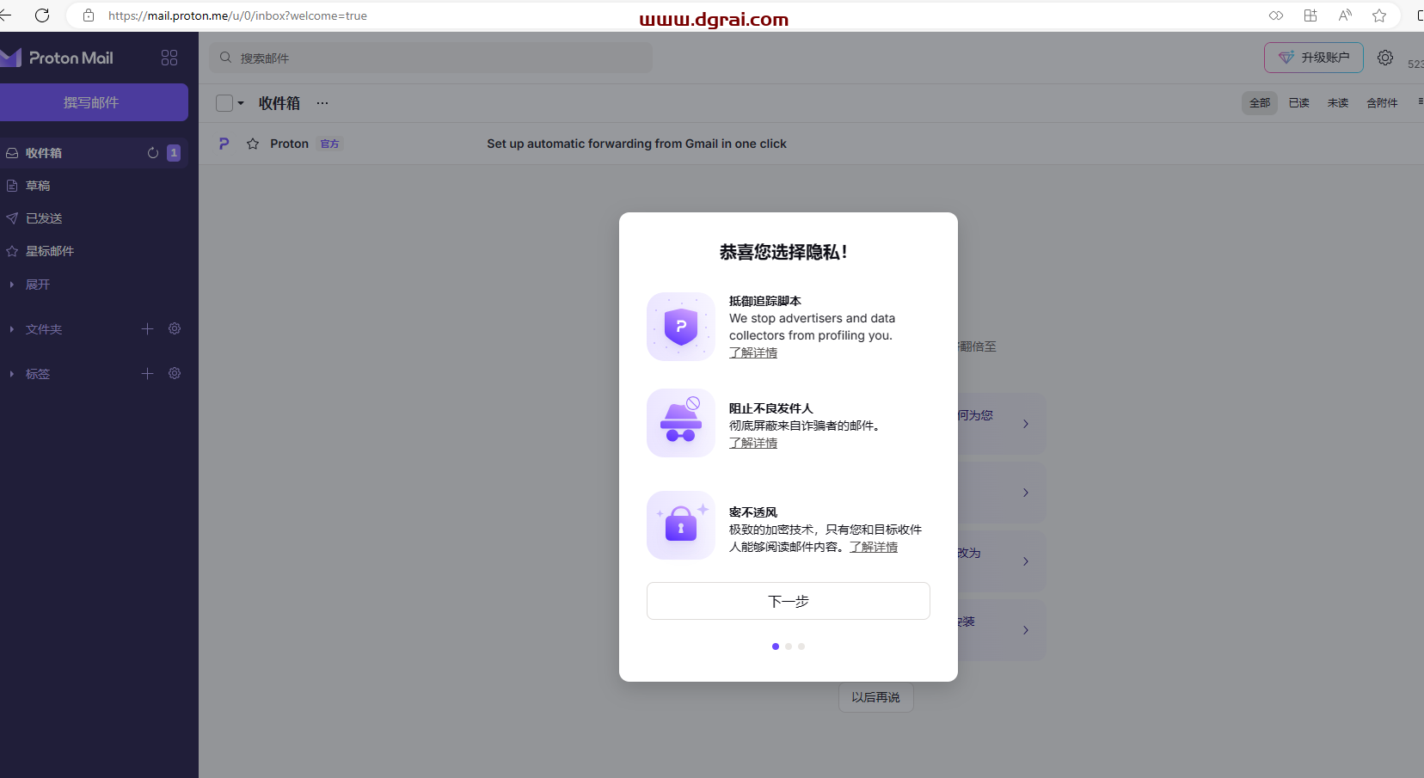Select the first carousel dot indicator
Image resolution: width=1424 pixels, height=778 pixels.
[776, 646]
